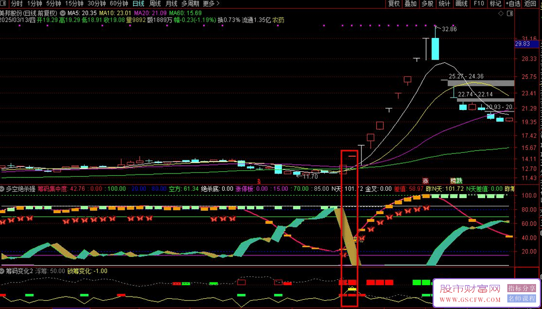The width and height of the screenshot is (542, 309).
Task: Click the MA60: 15.69 value
Action: (185, 13)
